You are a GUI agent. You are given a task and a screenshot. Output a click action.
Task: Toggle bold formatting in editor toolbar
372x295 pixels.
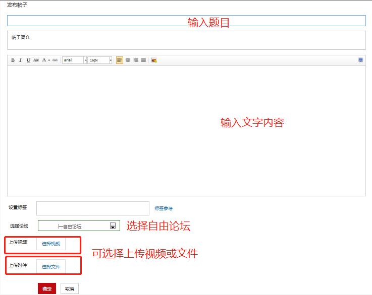(13, 60)
